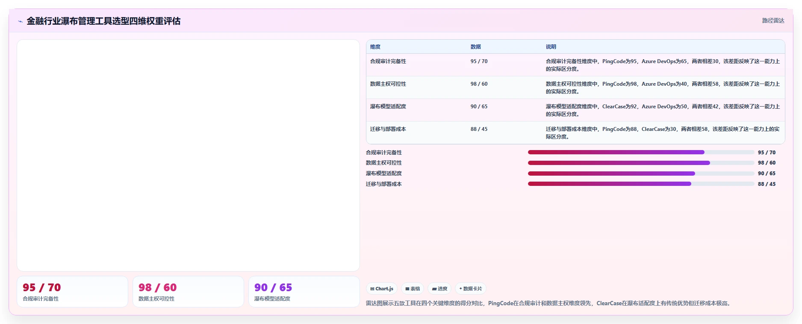
Task: Click the 合规审计完备性 progress bar
Action: [641, 152]
